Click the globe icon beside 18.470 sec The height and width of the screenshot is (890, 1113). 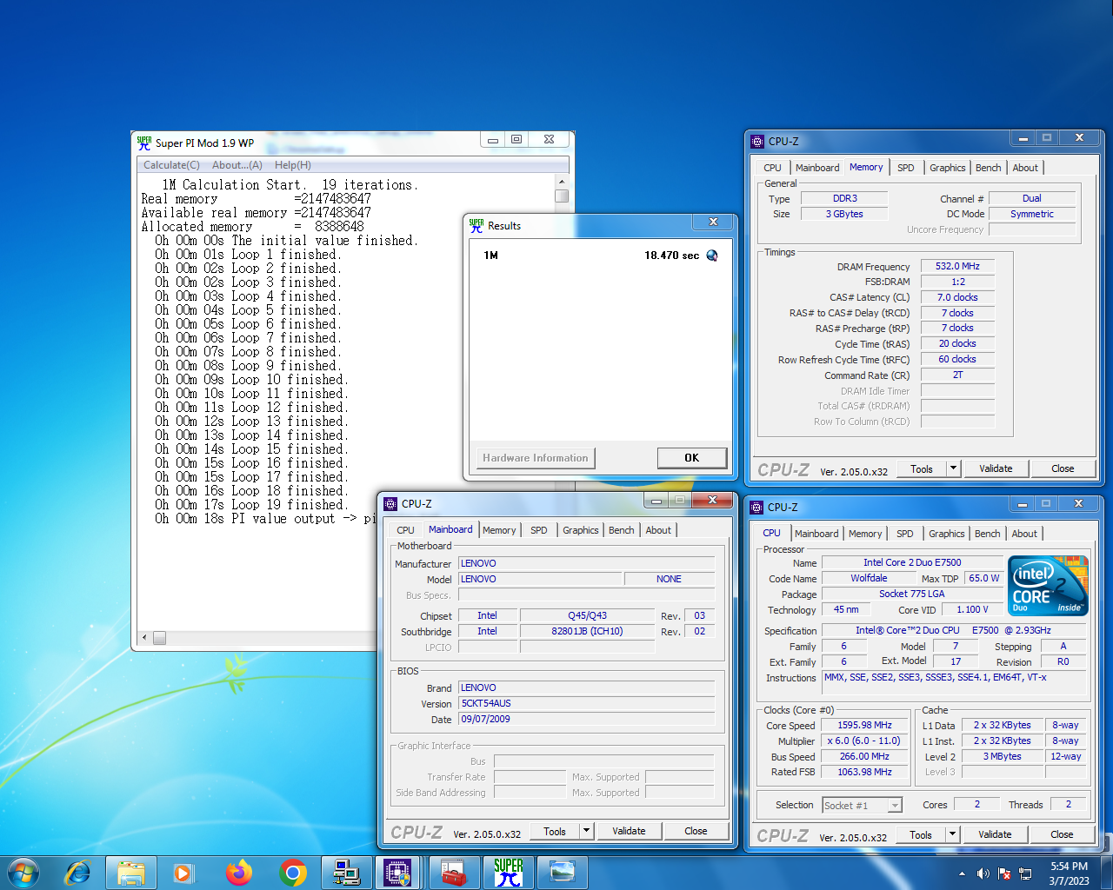[x=712, y=256]
